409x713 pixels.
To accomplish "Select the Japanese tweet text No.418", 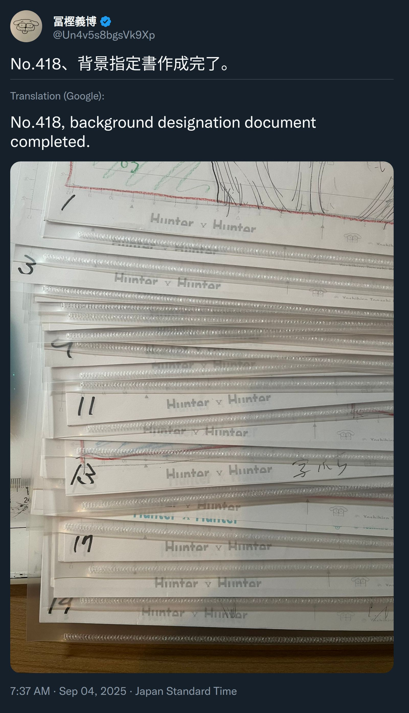I will point(120,63).
